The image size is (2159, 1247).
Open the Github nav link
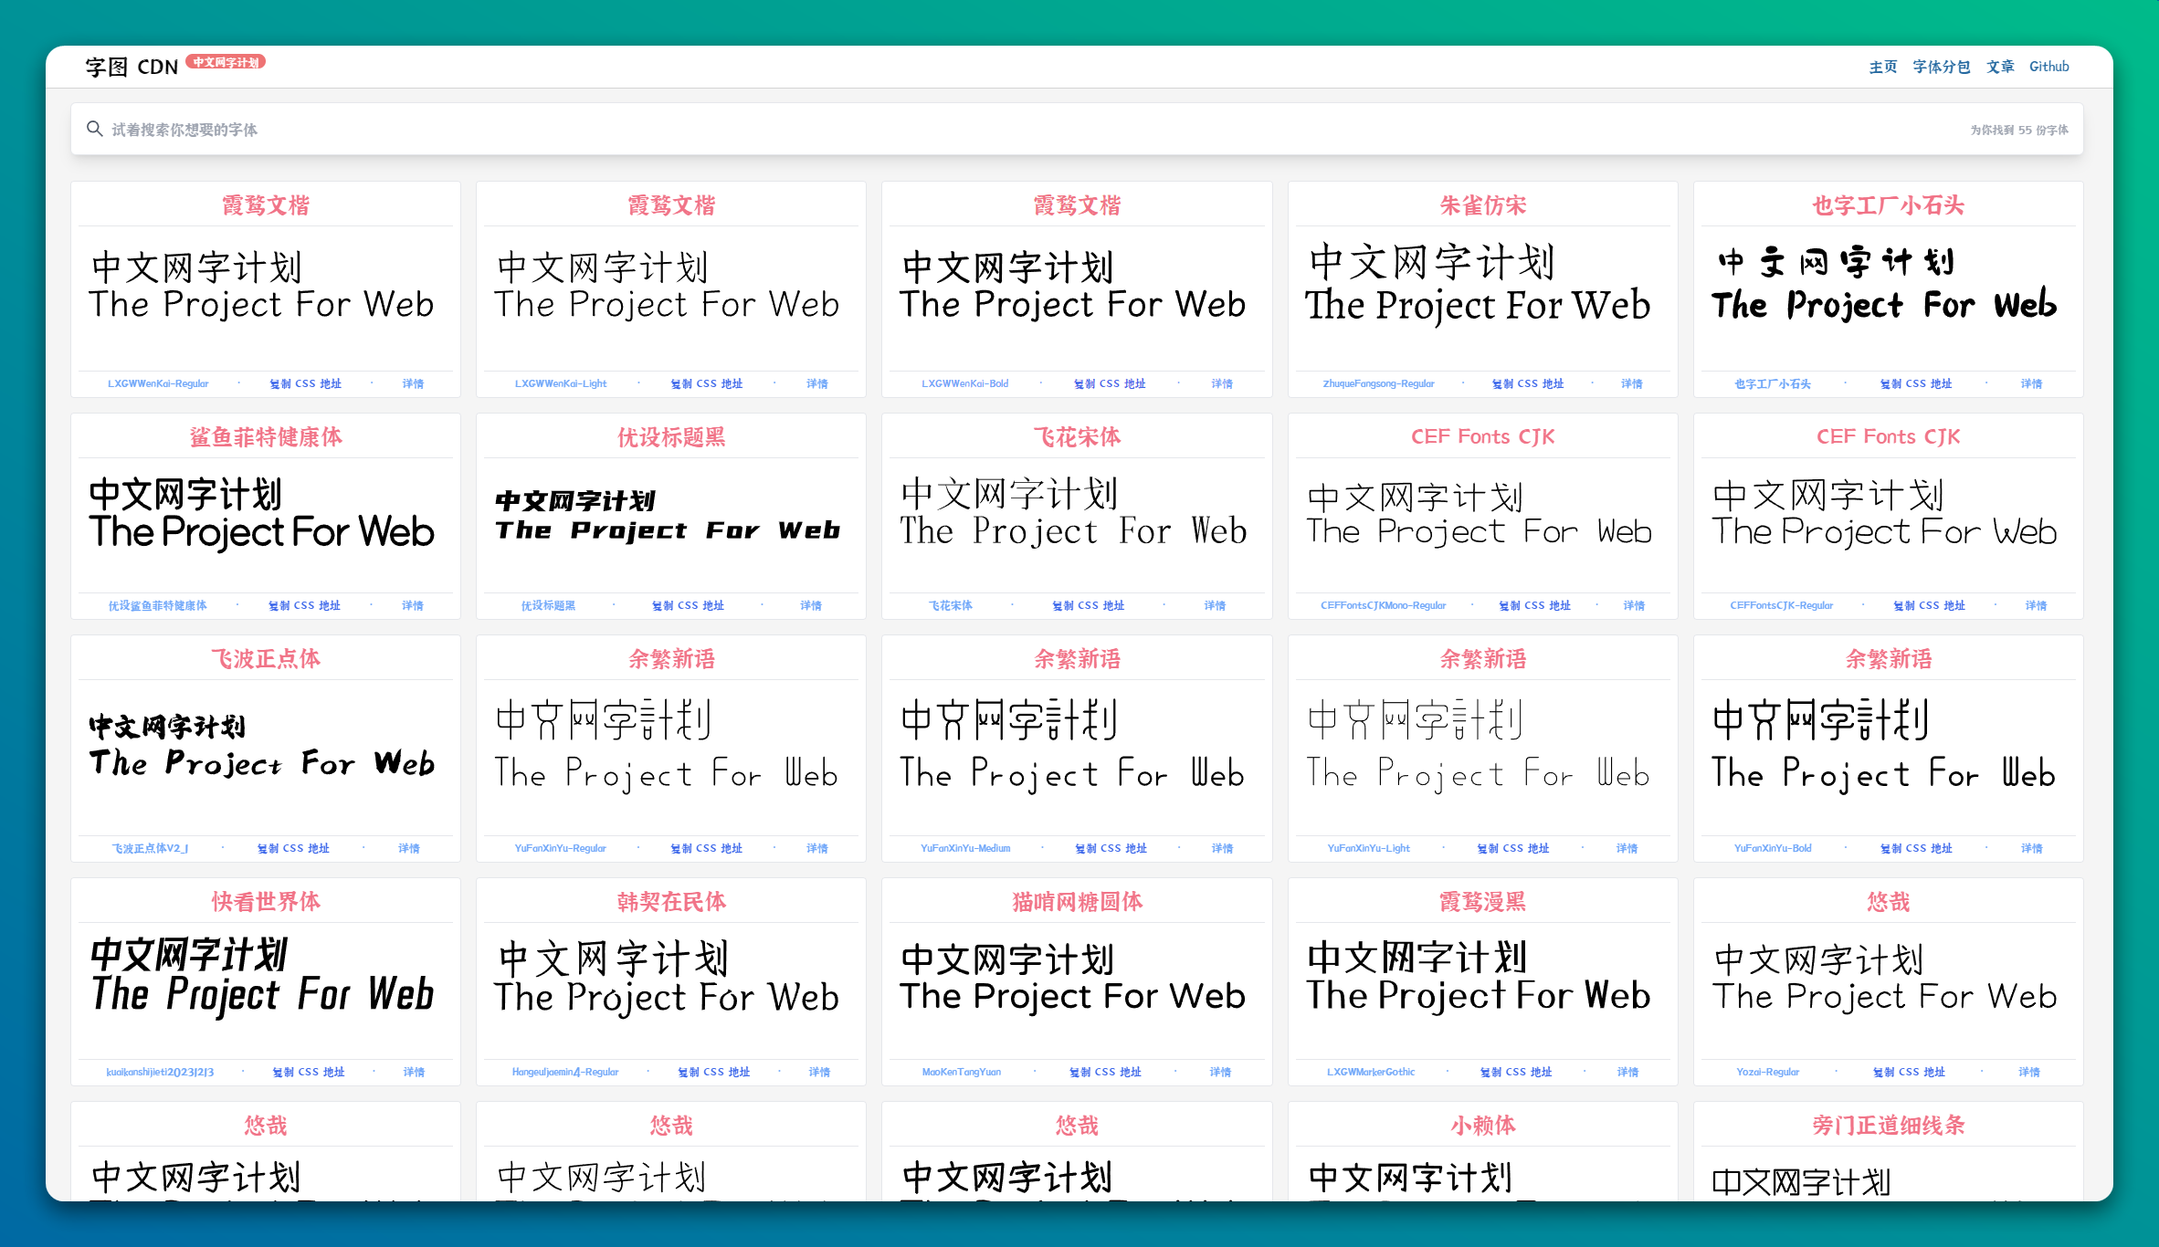[2048, 67]
